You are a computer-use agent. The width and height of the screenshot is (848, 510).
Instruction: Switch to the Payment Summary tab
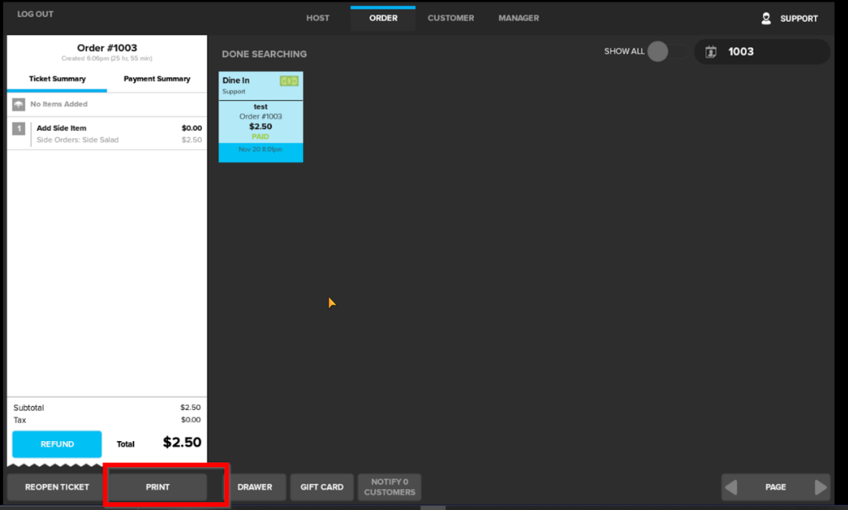click(x=157, y=79)
